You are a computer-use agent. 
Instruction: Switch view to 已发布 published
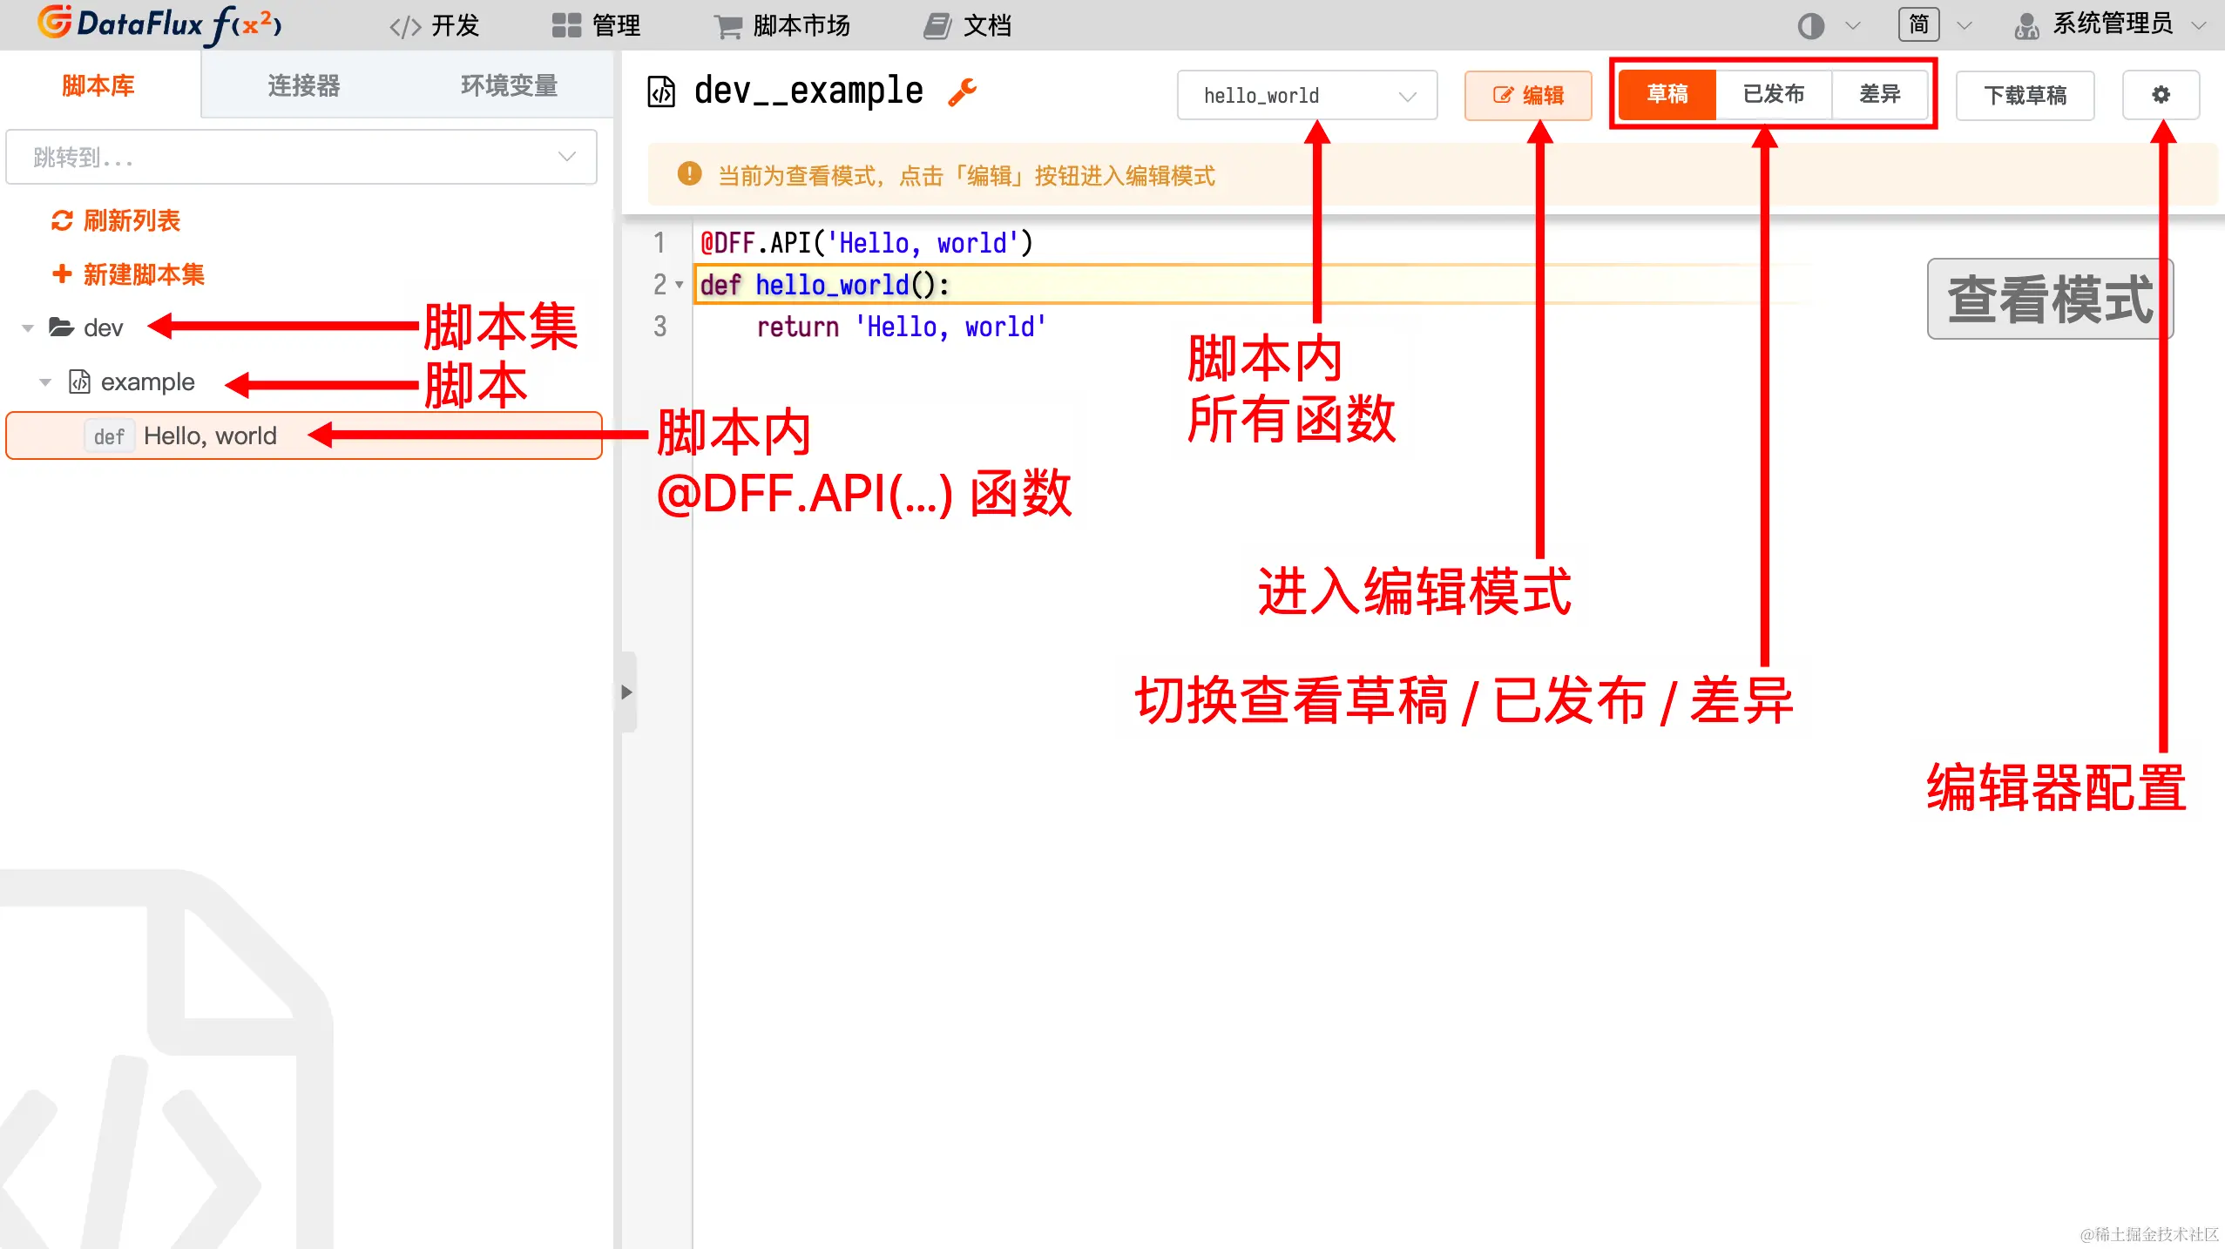click(x=1774, y=94)
